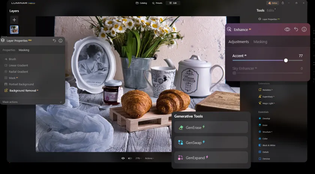This screenshot has height=174, width=315.
Task: Open the Actions dropdown menu
Action: tap(149, 158)
